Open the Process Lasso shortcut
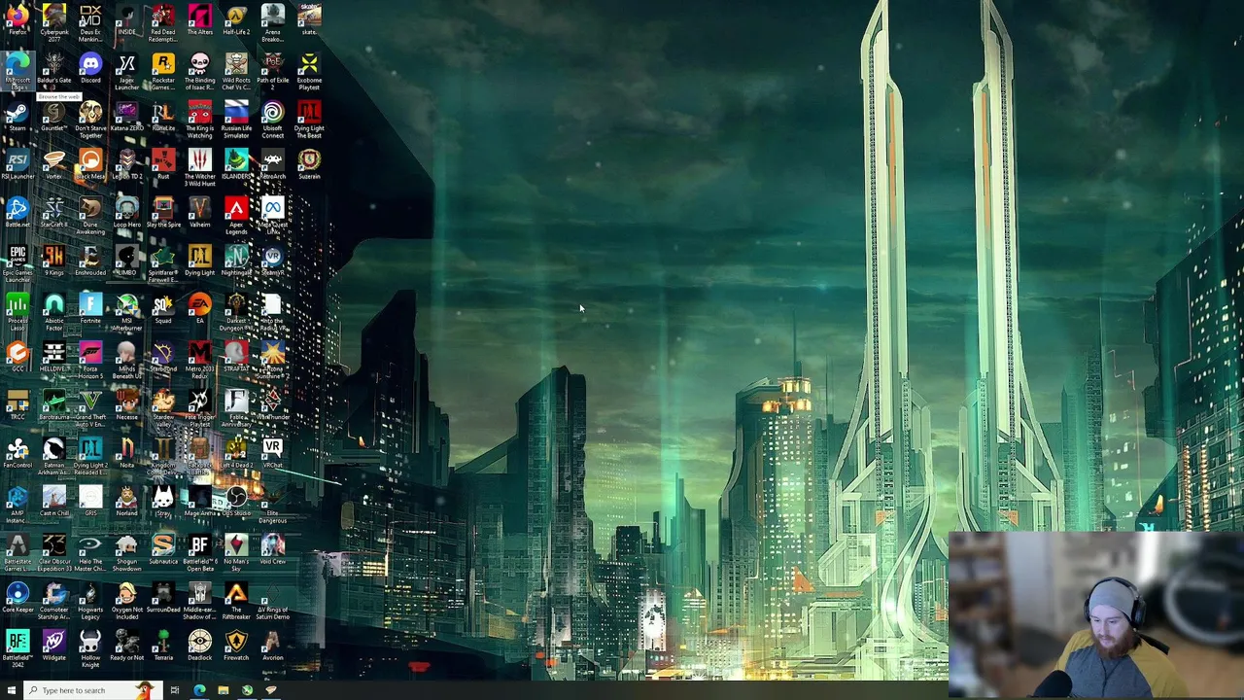Image resolution: width=1244 pixels, height=700 pixels. tap(17, 313)
